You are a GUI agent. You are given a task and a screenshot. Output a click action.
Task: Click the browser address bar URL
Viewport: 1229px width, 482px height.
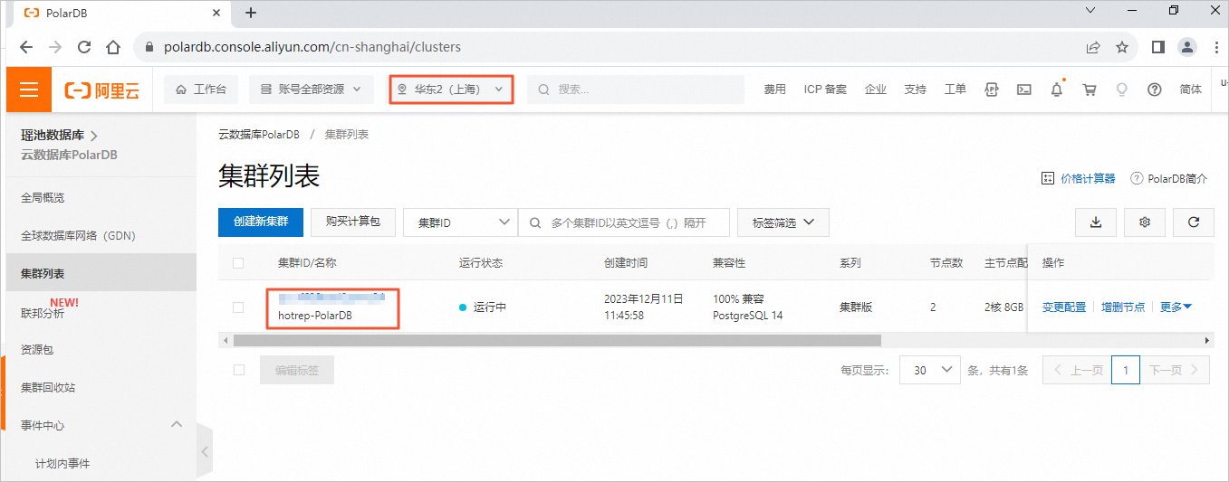[312, 47]
